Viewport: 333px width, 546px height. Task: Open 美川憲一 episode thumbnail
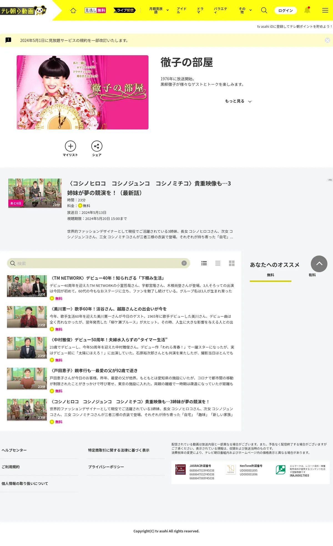27,317
